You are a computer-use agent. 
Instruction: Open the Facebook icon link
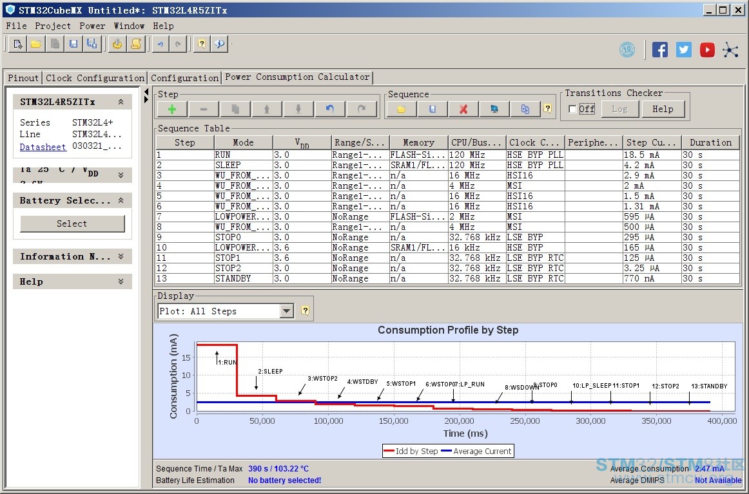[x=659, y=50]
